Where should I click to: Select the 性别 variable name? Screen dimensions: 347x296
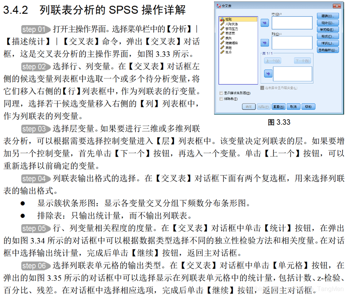point(228,19)
